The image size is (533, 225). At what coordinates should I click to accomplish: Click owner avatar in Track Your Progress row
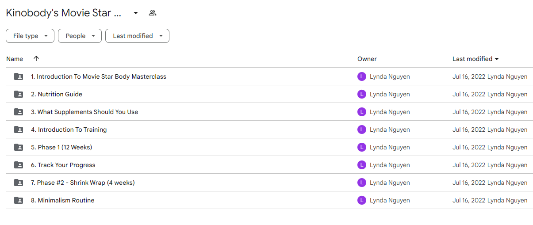click(362, 165)
